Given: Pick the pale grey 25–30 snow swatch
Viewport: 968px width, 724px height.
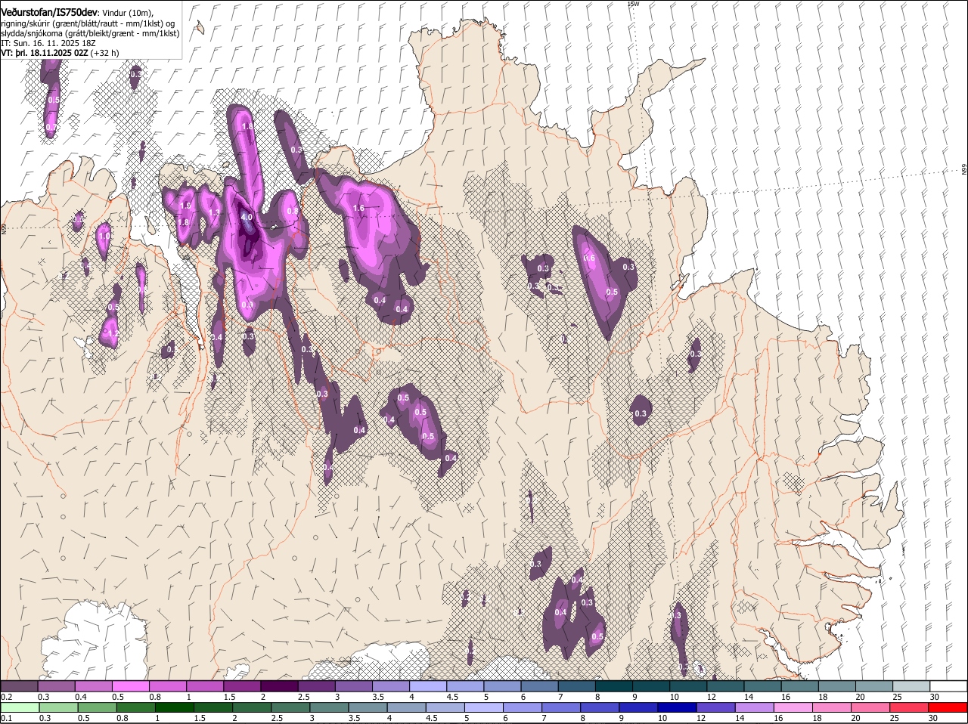Looking at the screenshot, I should pos(911,686).
